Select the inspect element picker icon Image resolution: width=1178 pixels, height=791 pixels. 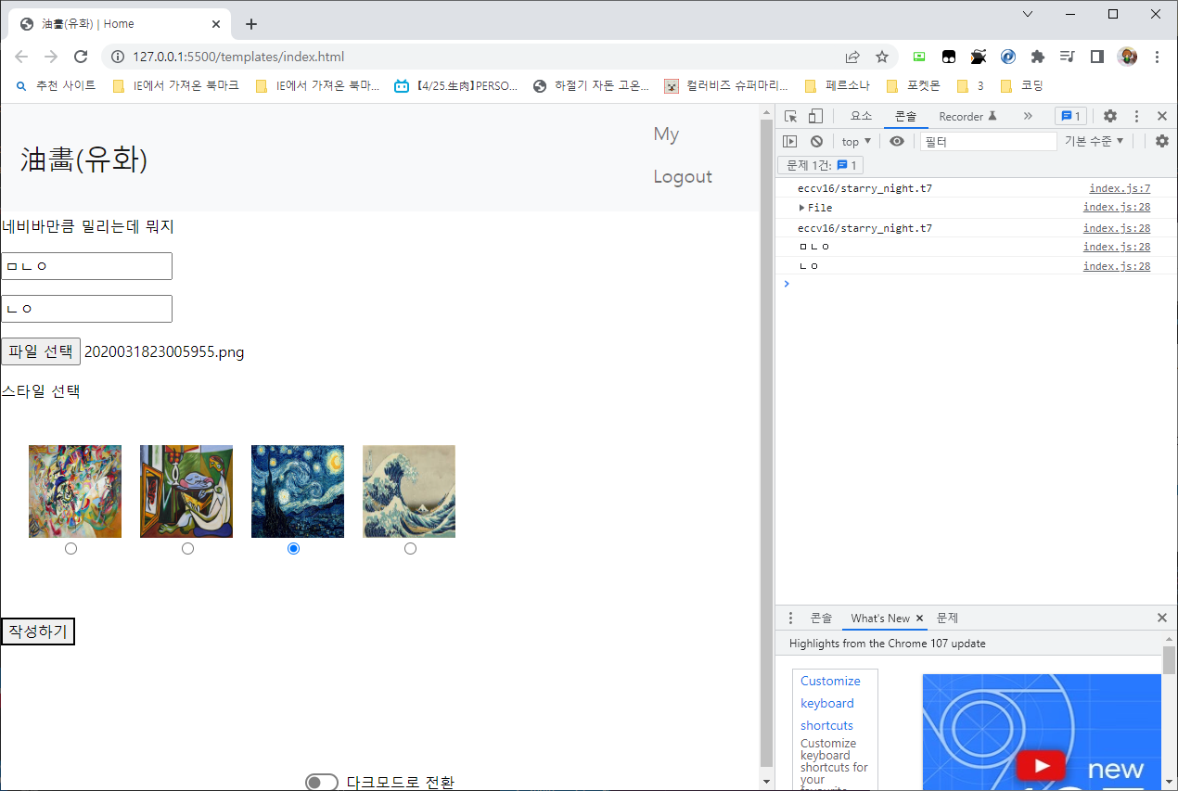(790, 116)
